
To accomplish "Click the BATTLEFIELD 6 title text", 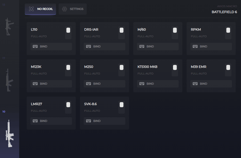I will click(224, 12).
